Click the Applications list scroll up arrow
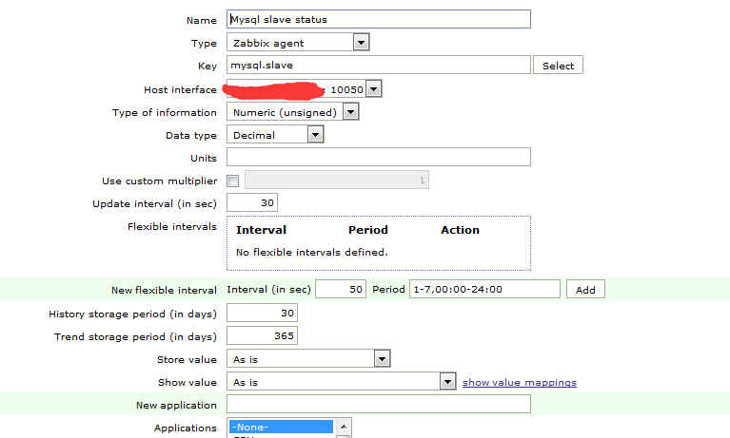The width and height of the screenshot is (730, 438). [344, 427]
